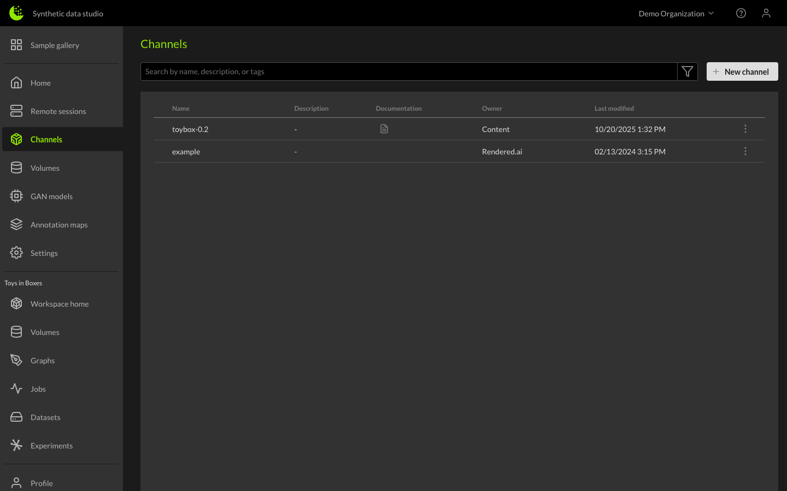Open GAN models from sidebar
Image resolution: width=787 pixels, height=491 pixels.
51,196
